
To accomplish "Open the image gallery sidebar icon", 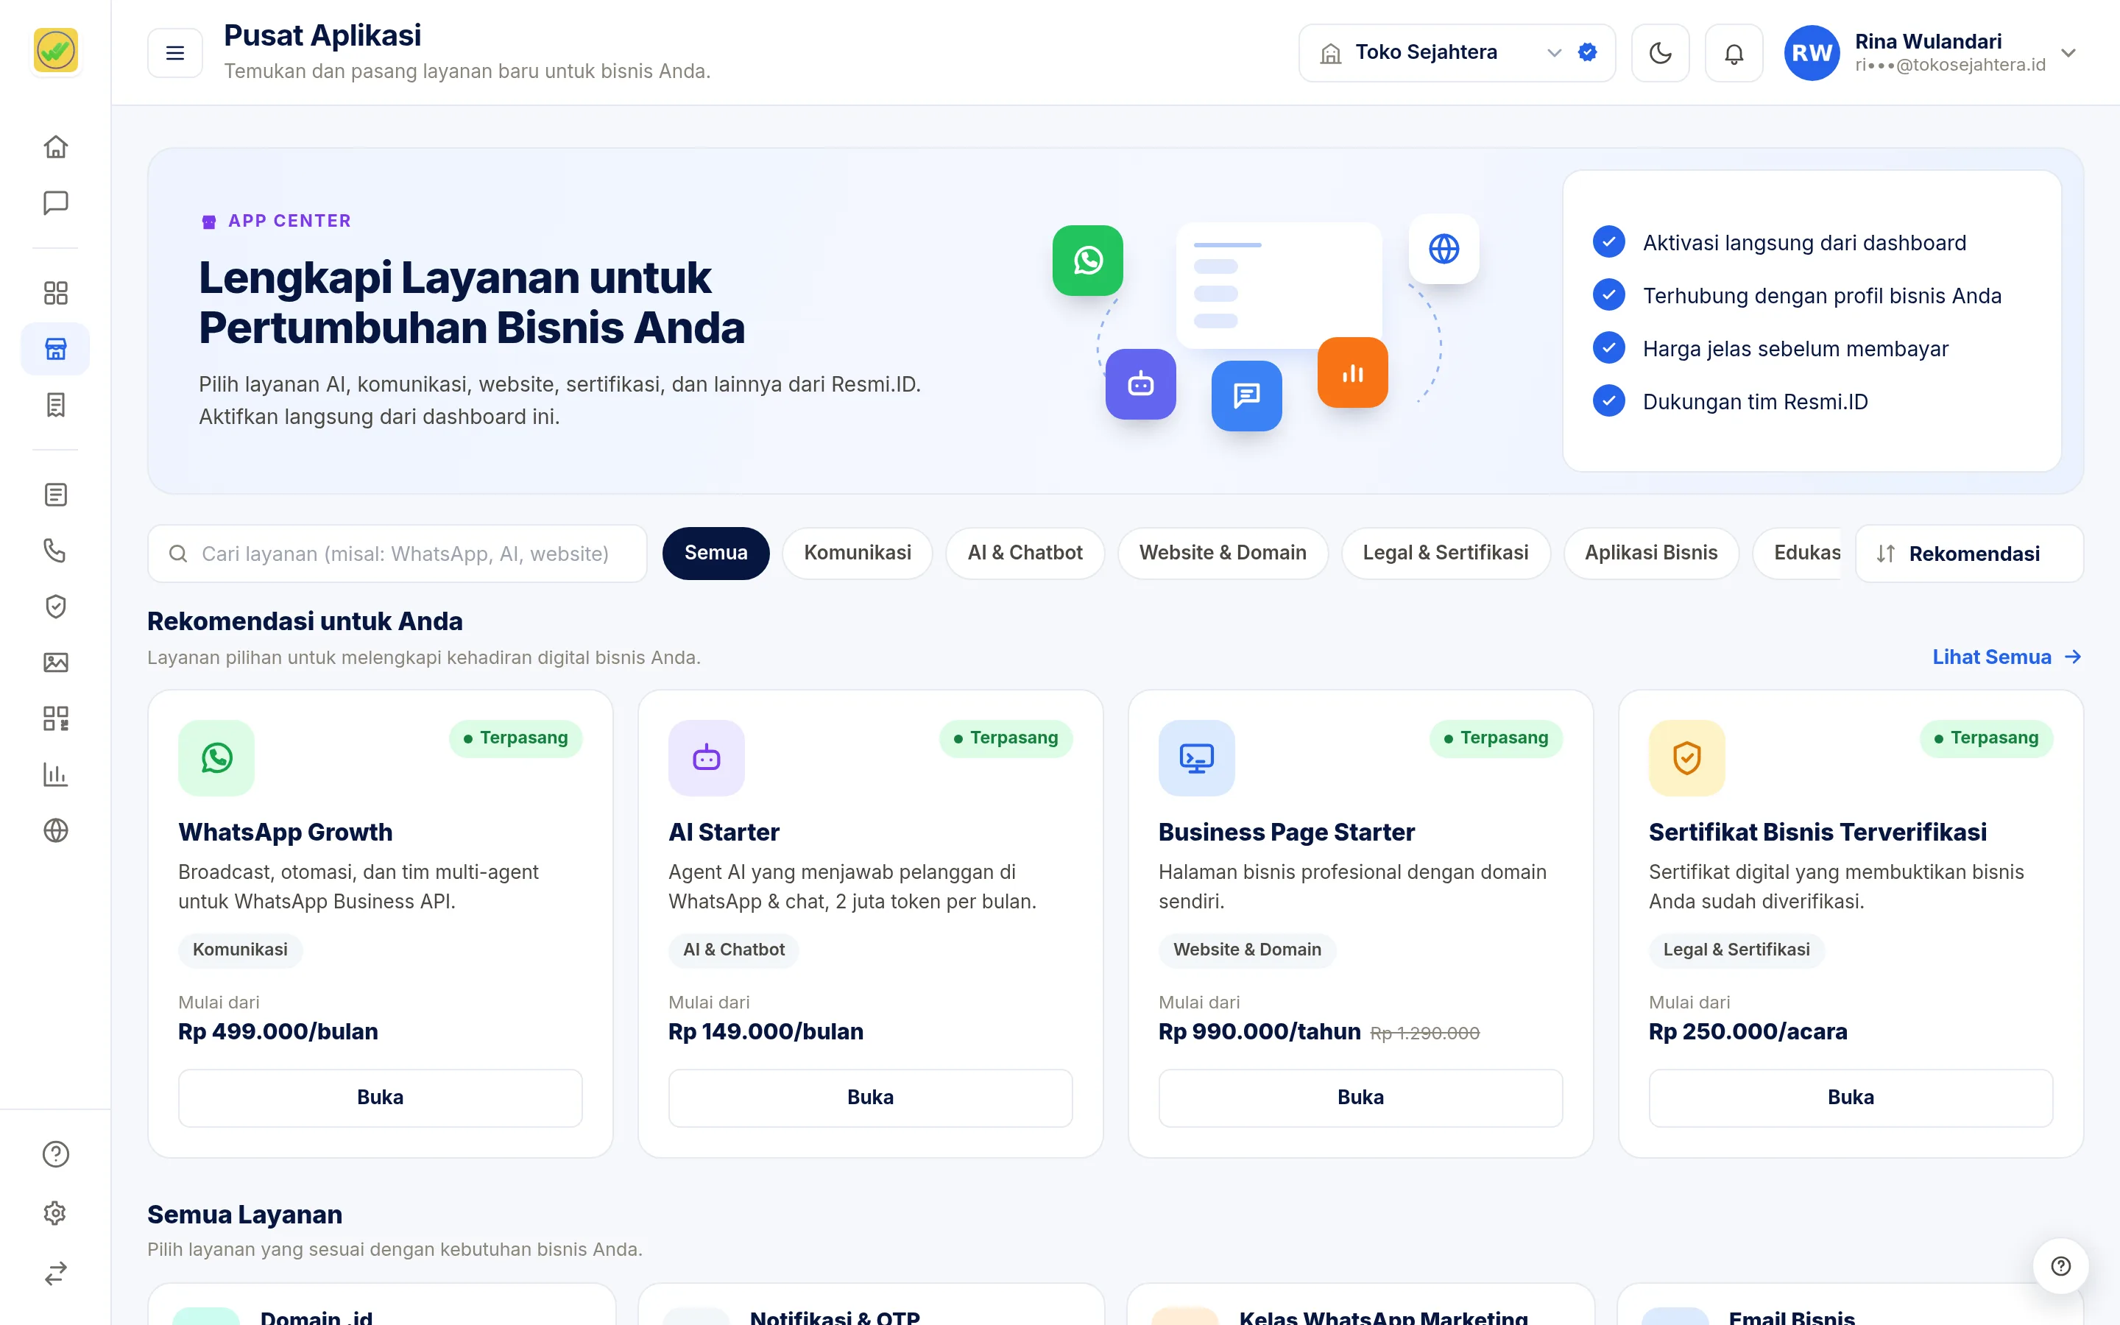I will [x=55, y=662].
